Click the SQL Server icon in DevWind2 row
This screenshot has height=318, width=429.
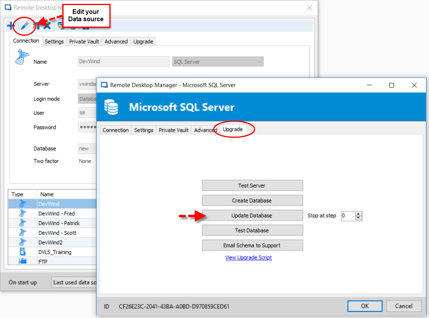click(23, 242)
